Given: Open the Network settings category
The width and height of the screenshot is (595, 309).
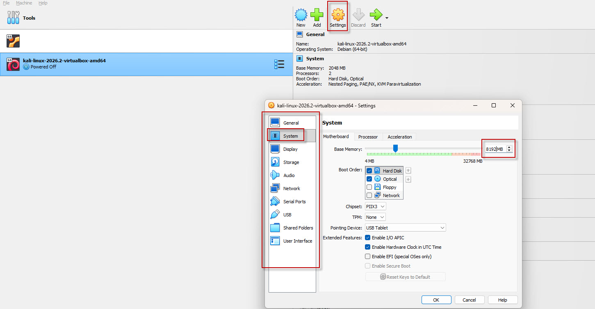Looking at the screenshot, I should click(x=292, y=189).
